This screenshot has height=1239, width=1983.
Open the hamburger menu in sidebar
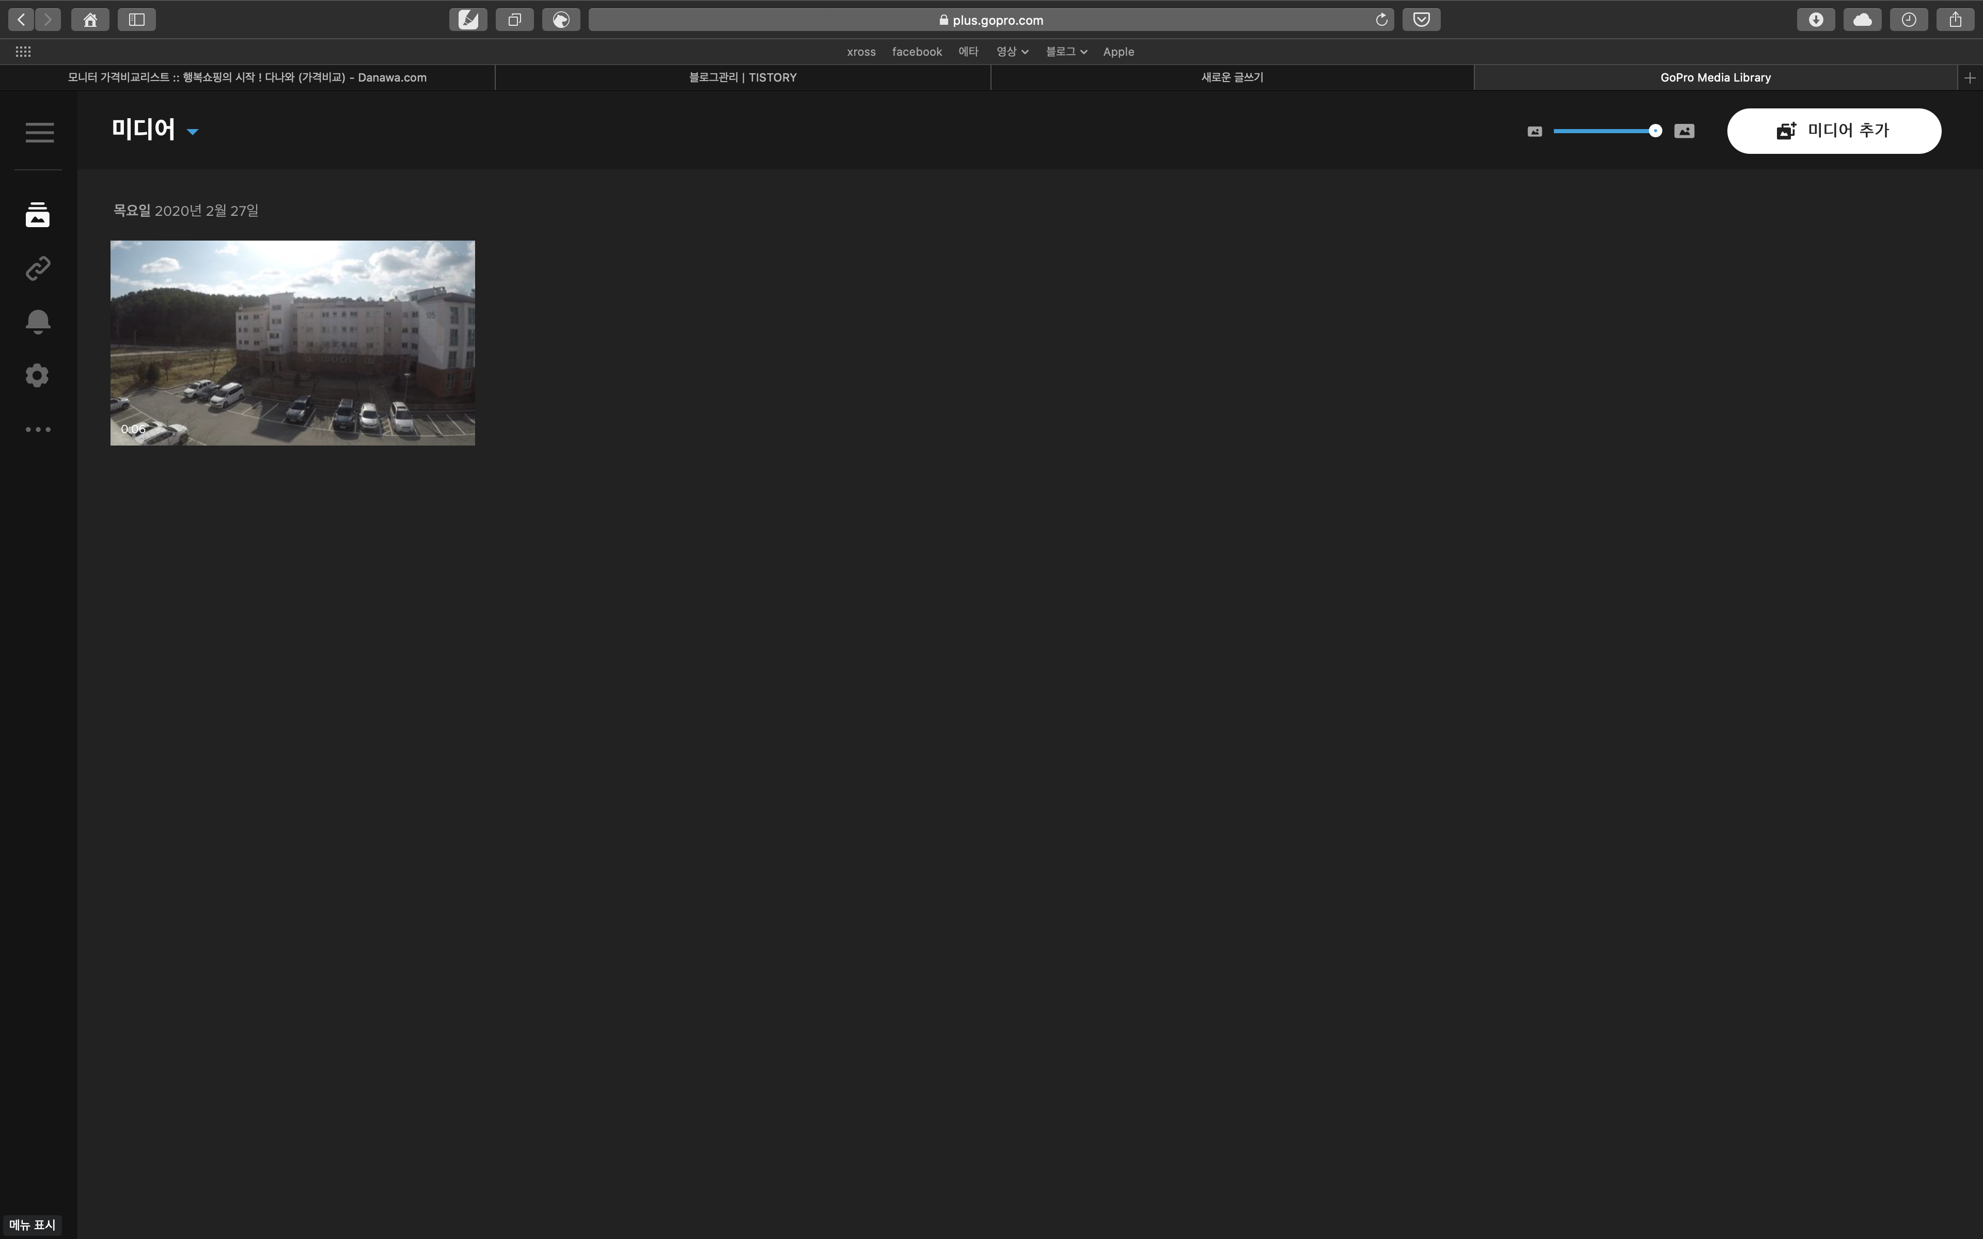tap(39, 132)
